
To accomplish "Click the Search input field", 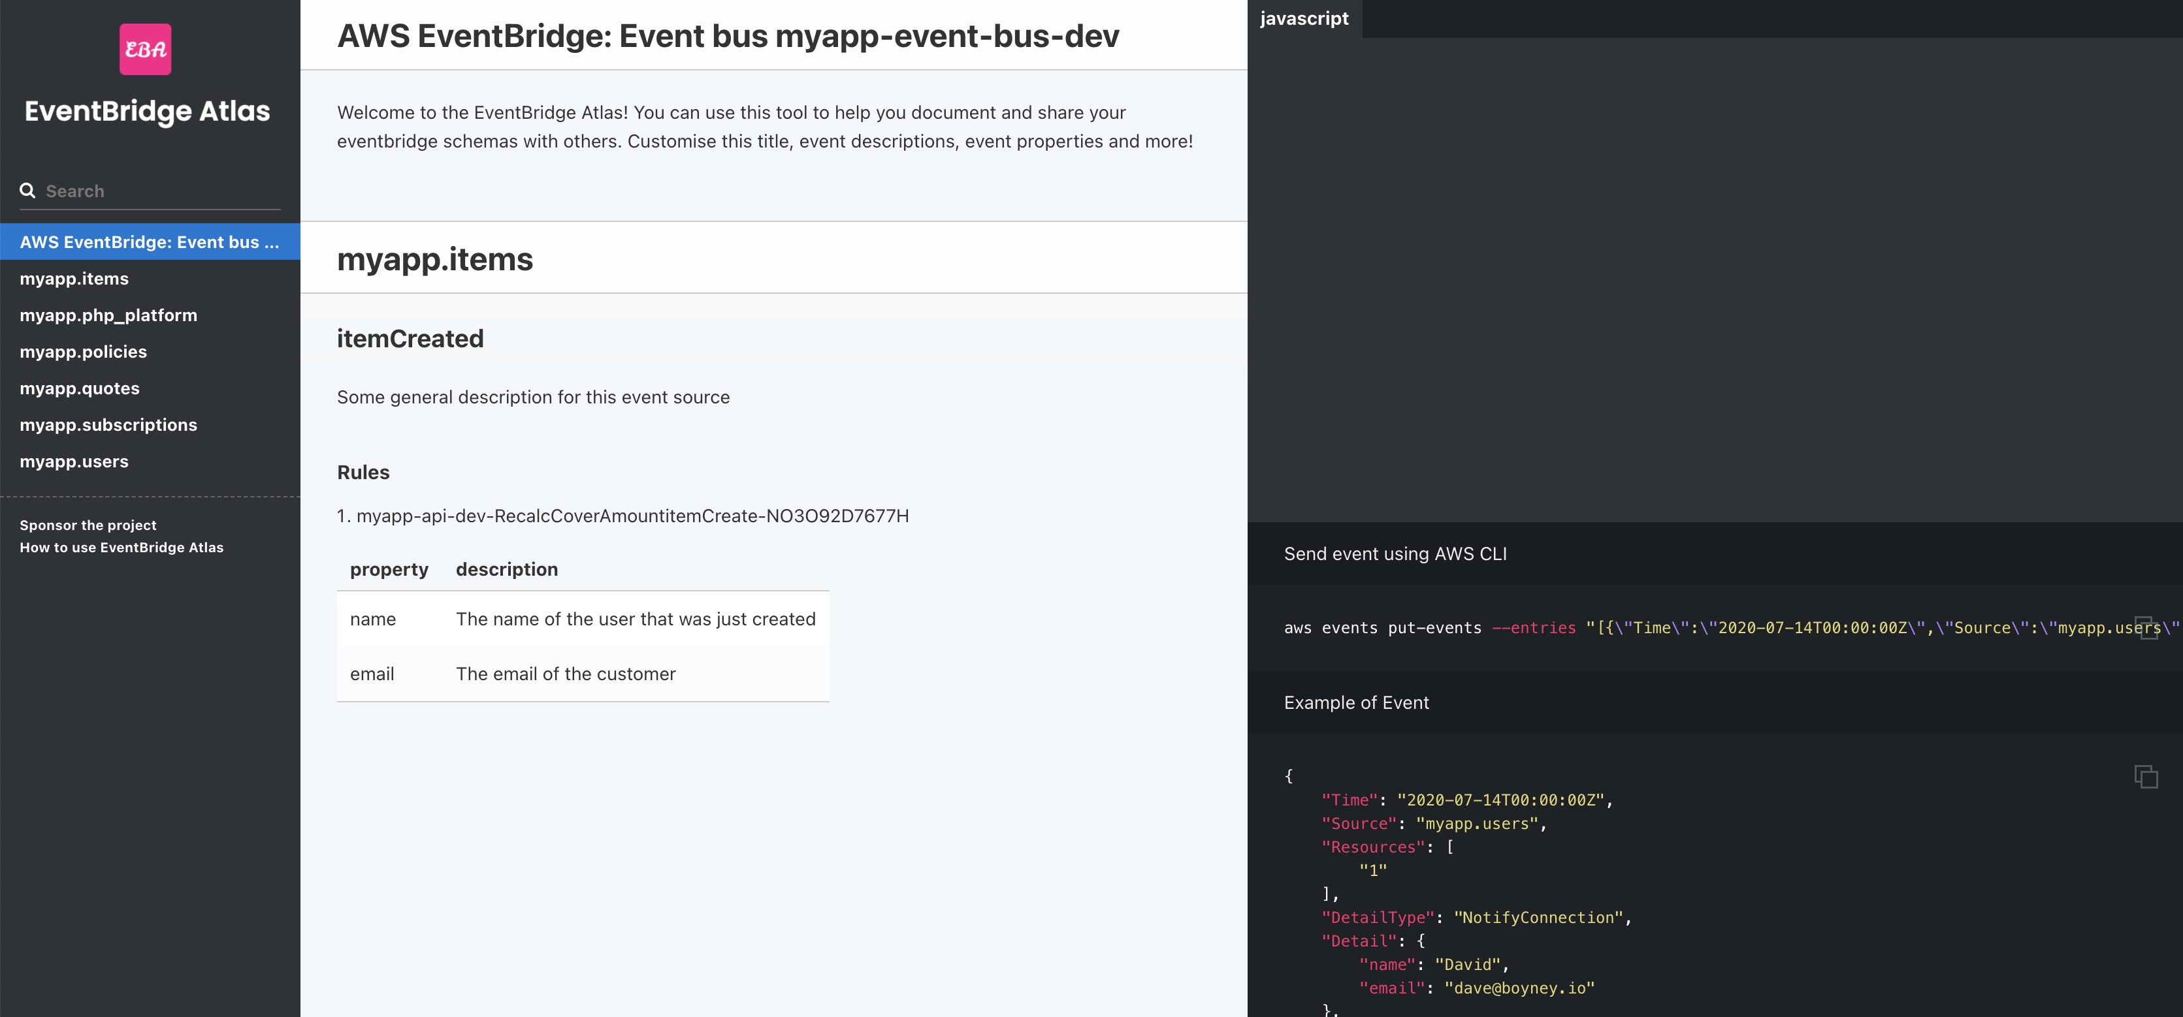I will tap(161, 191).
